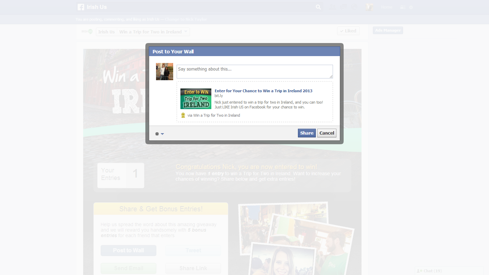Click the Your Entries counter box
This screenshot has height=275, width=489.
(x=121, y=176)
